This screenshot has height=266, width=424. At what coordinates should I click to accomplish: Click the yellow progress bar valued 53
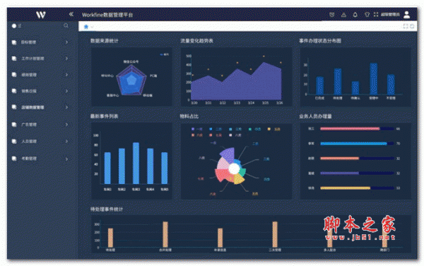pos(346,188)
